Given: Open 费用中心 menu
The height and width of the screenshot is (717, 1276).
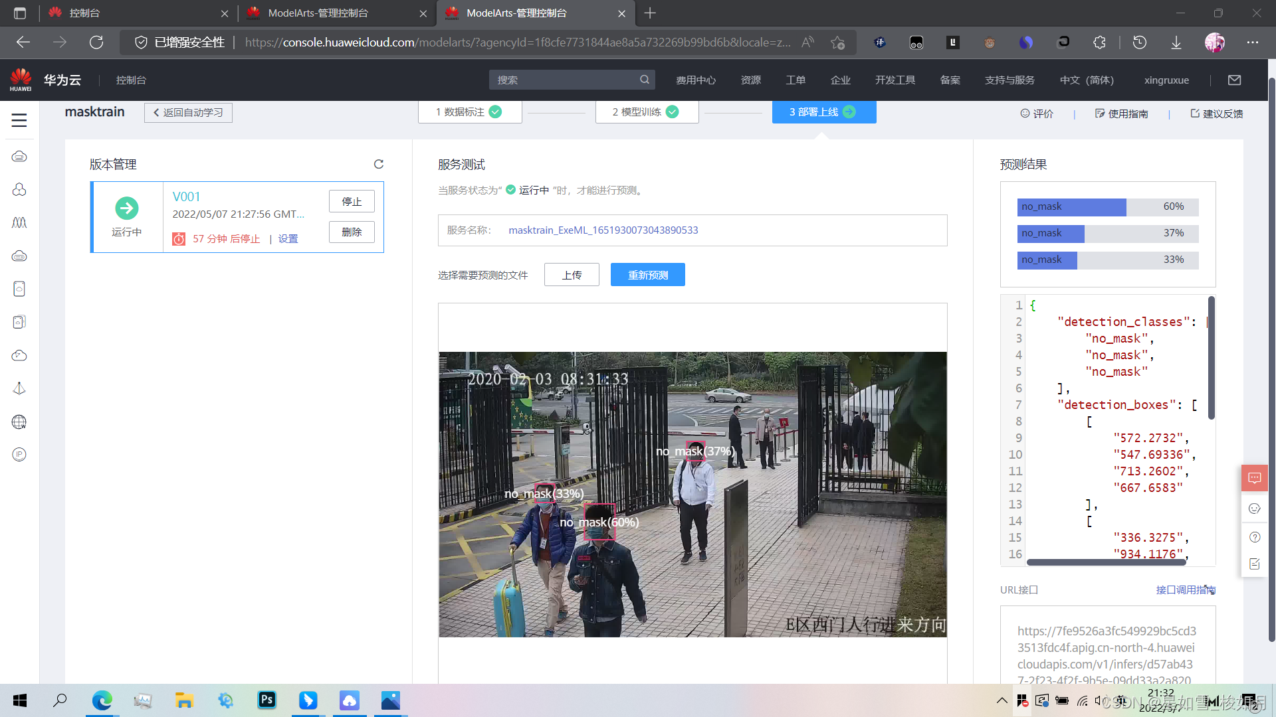Looking at the screenshot, I should (696, 80).
